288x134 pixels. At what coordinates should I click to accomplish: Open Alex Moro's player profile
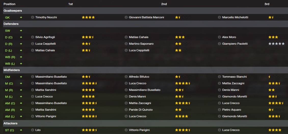[x=229, y=37]
